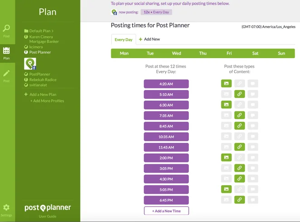Edit the 7:35 AM posting time

point(166,116)
